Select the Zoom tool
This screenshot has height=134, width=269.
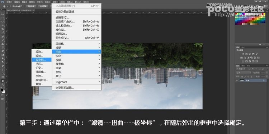coord(3,84)
